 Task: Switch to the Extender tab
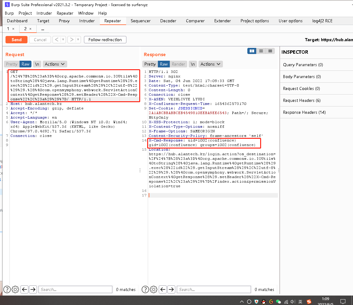pyautogui.click(x=222, y=21)
